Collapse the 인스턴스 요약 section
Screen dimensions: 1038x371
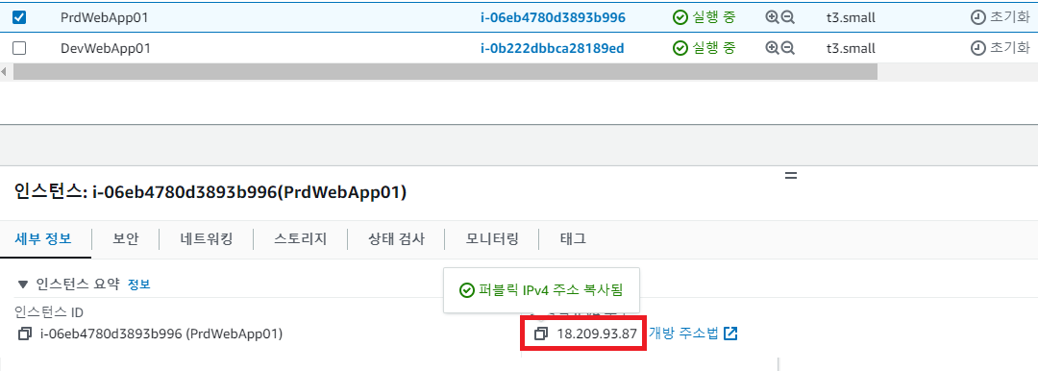23,284
